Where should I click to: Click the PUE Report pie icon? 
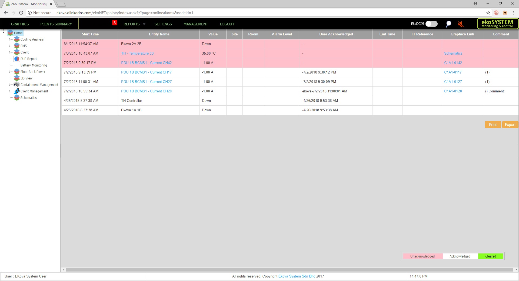[x=17, y=59]
